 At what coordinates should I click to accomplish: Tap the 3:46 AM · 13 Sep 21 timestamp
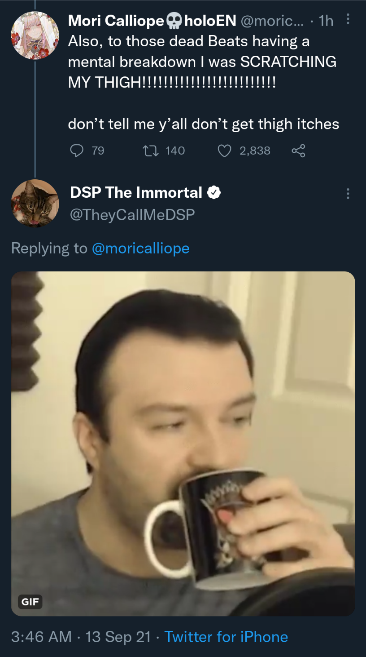click(x=81, y=637)
